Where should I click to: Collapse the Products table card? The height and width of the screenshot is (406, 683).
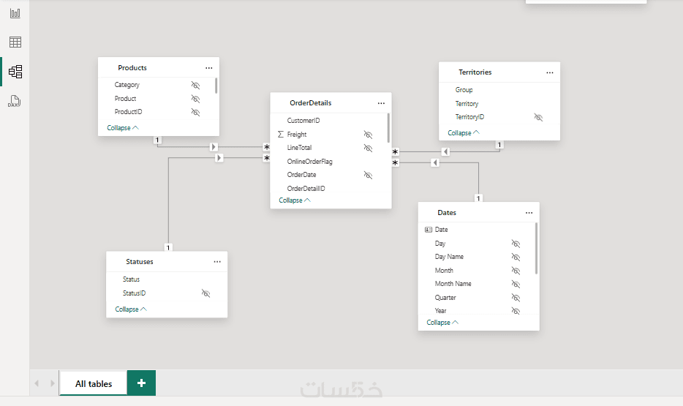(122, 128)
